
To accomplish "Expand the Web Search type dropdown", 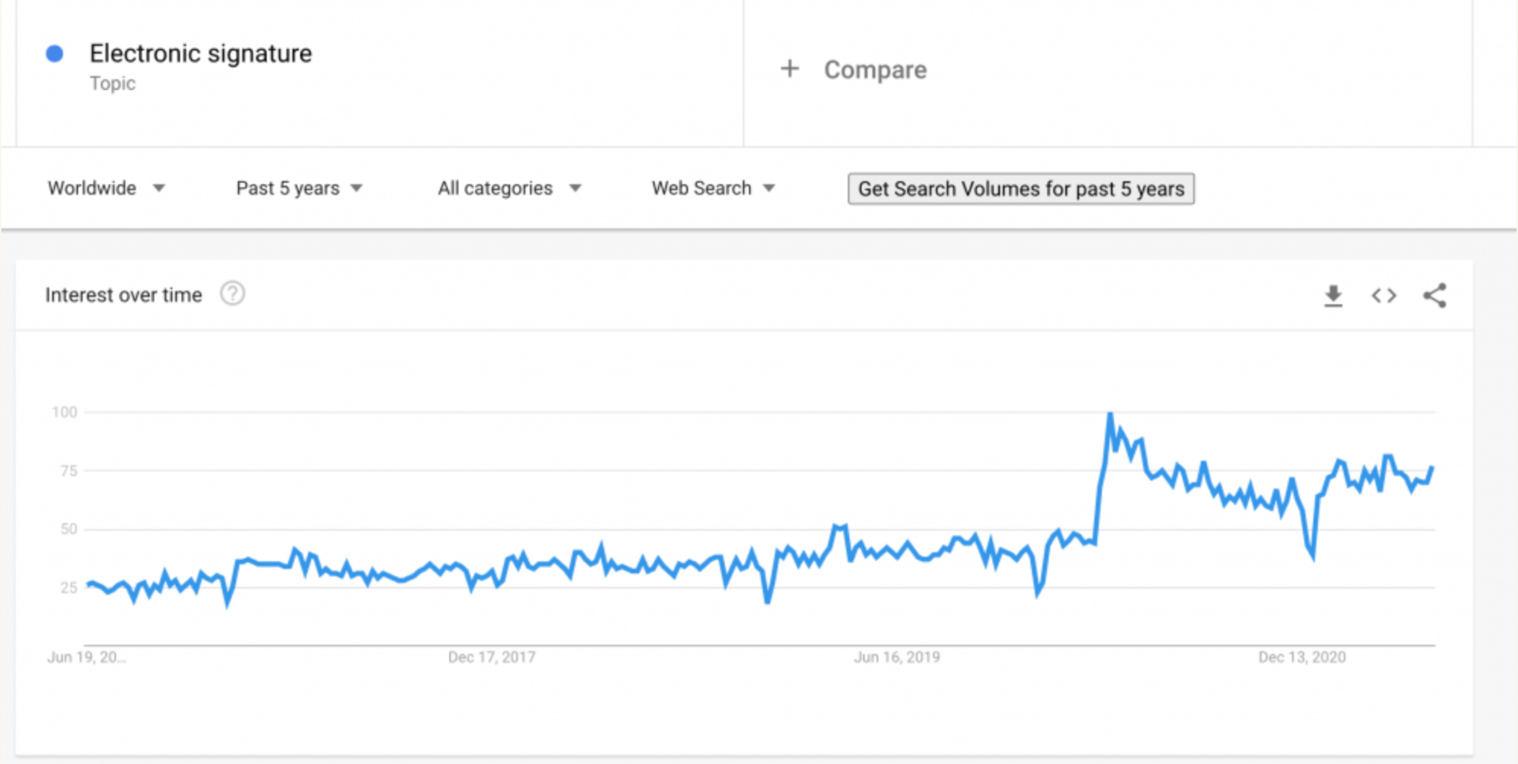I will pyautogui.click(x=713, y=189).
